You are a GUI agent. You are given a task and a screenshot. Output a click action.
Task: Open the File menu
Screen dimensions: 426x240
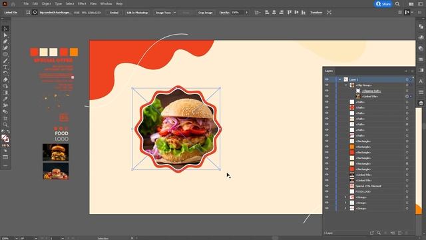26,4
